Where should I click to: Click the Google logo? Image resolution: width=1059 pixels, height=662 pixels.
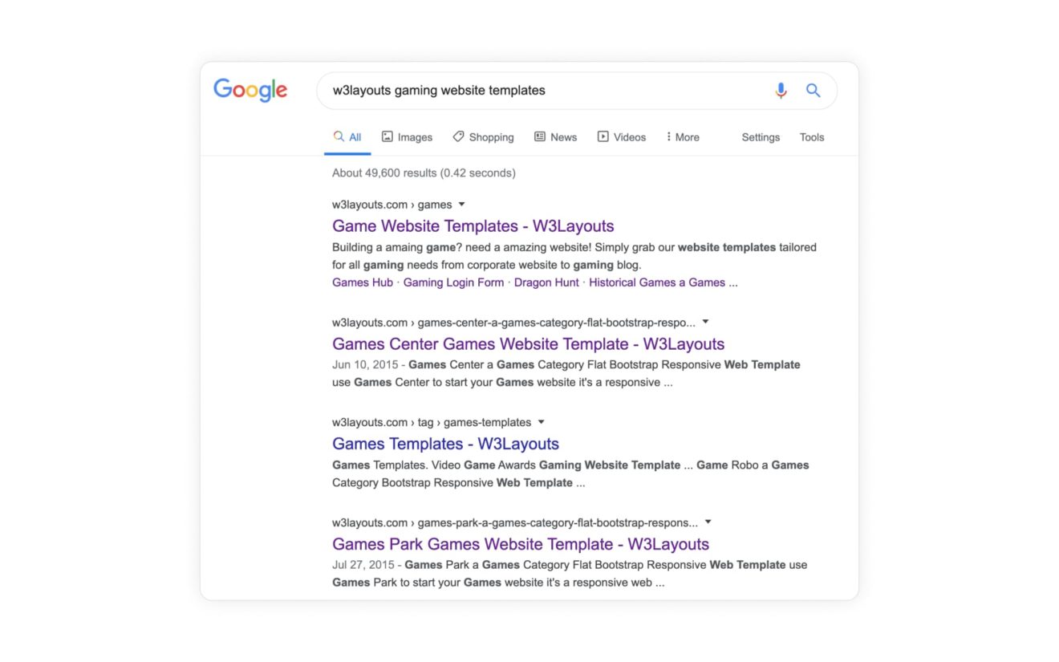point(250,90)
